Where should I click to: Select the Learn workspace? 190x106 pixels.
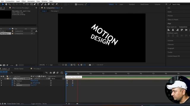pos(121,4)
